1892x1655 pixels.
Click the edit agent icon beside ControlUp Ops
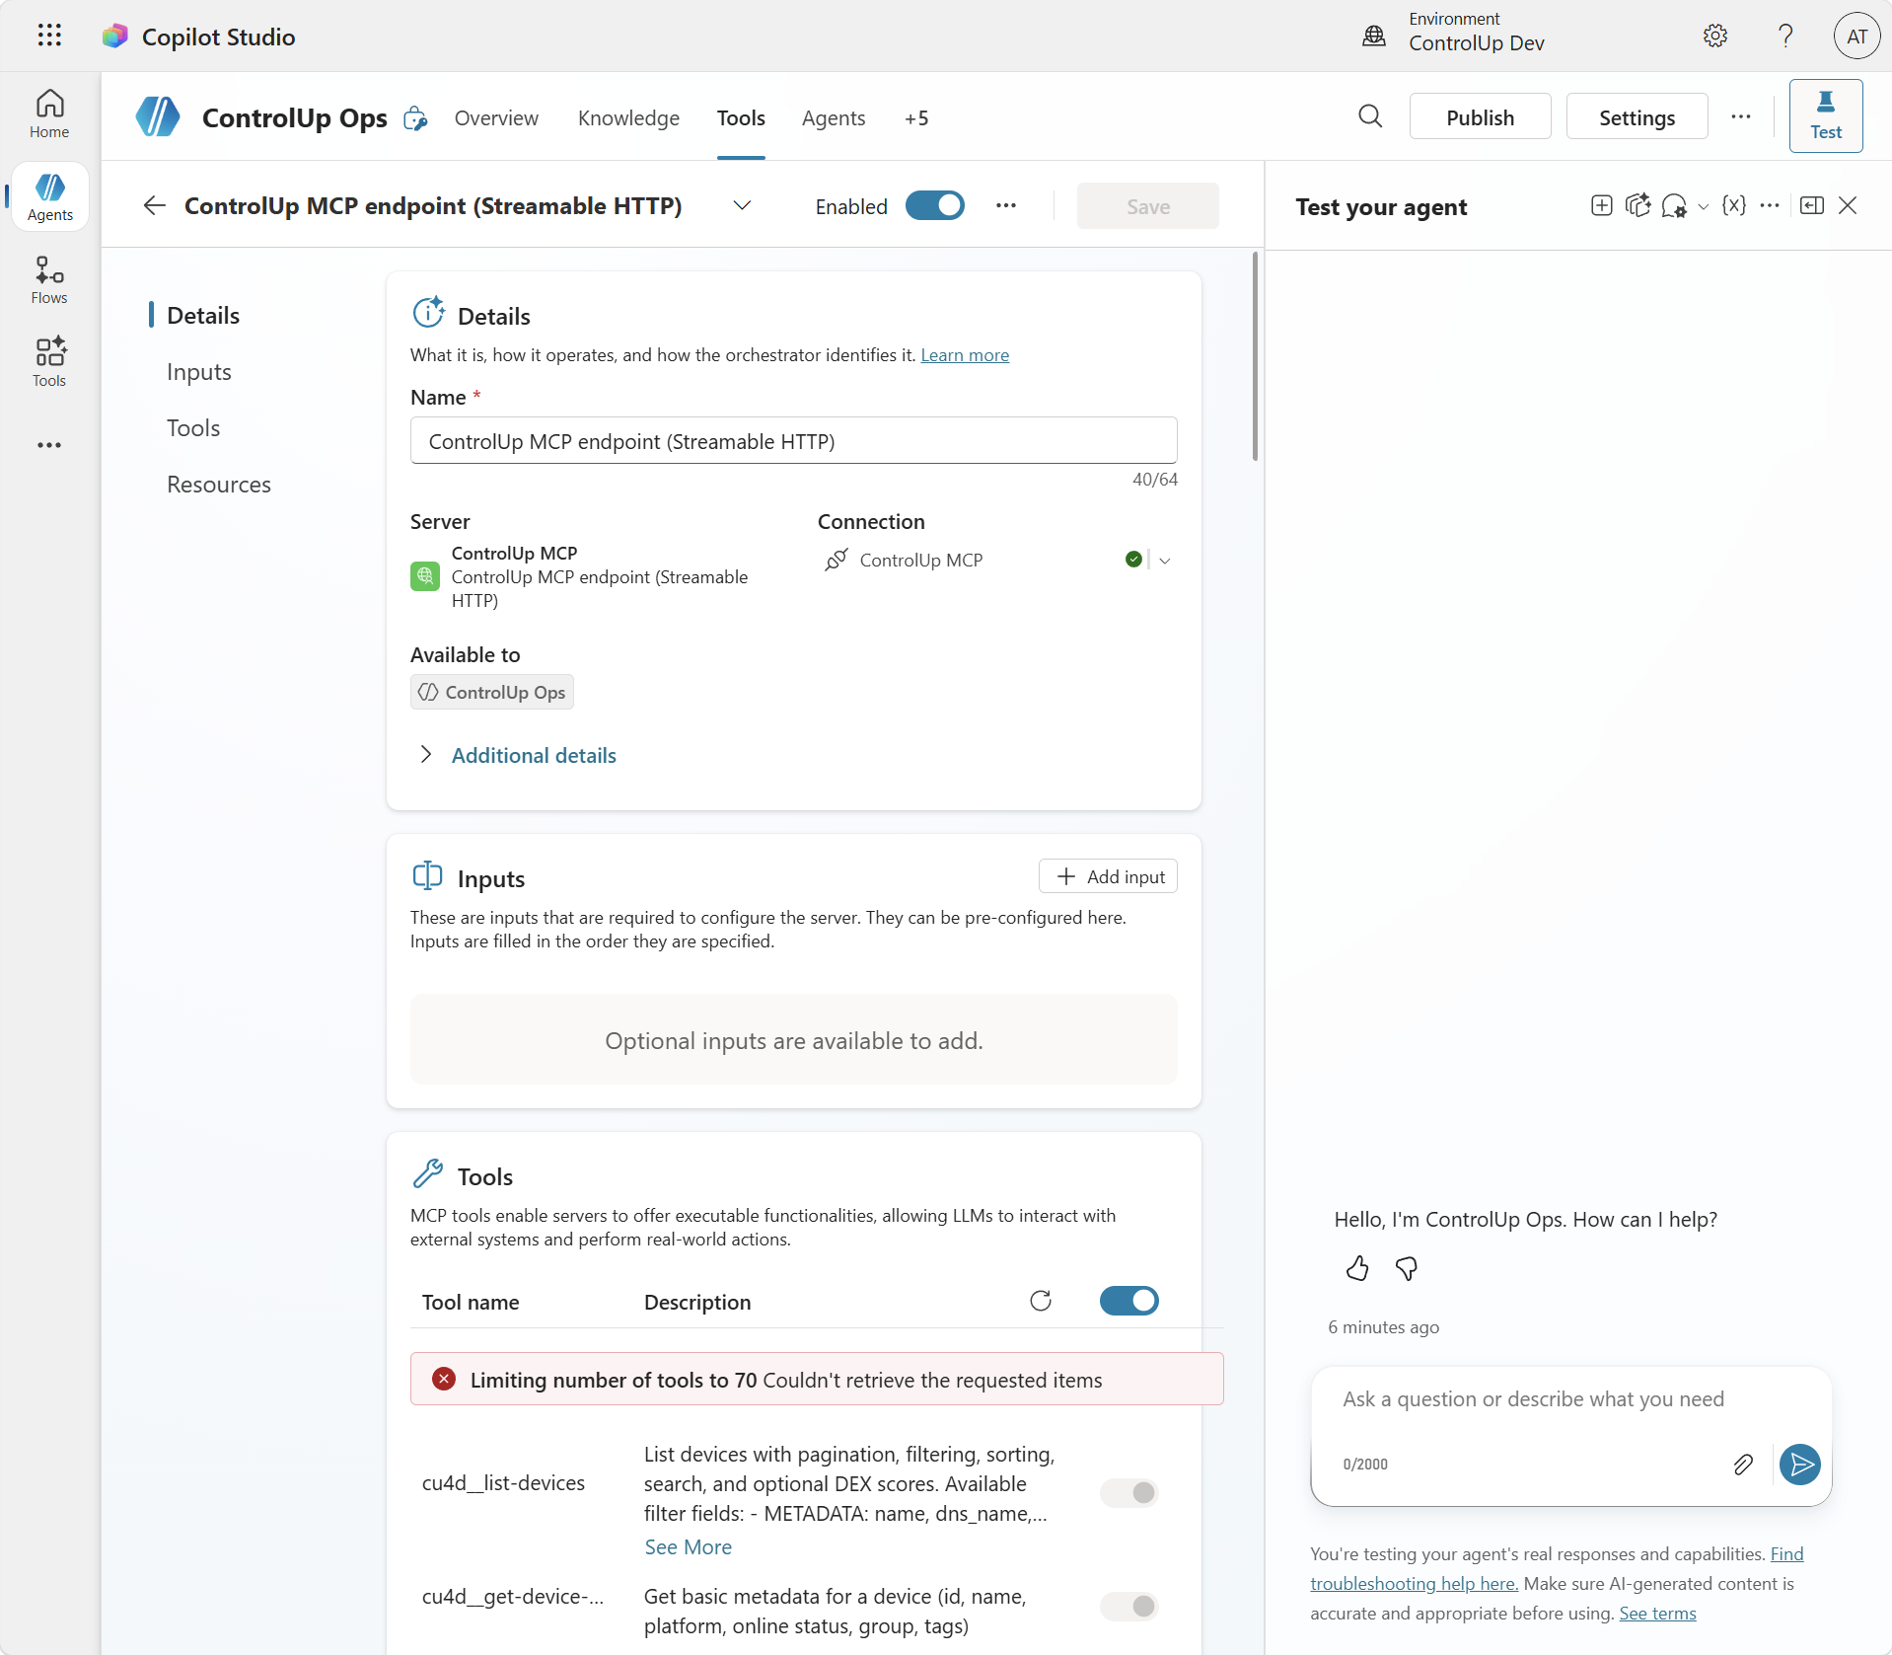(x=416, y=118)
